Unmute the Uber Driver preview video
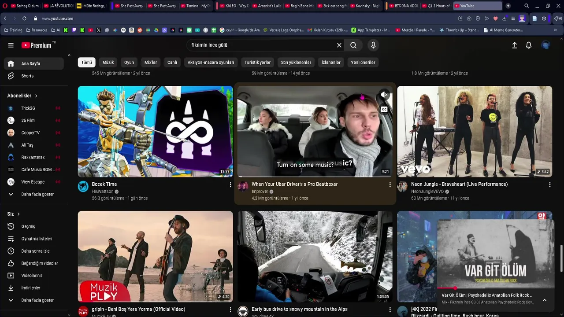This screenshot has height=317, width=564. [x=385, y=95]
